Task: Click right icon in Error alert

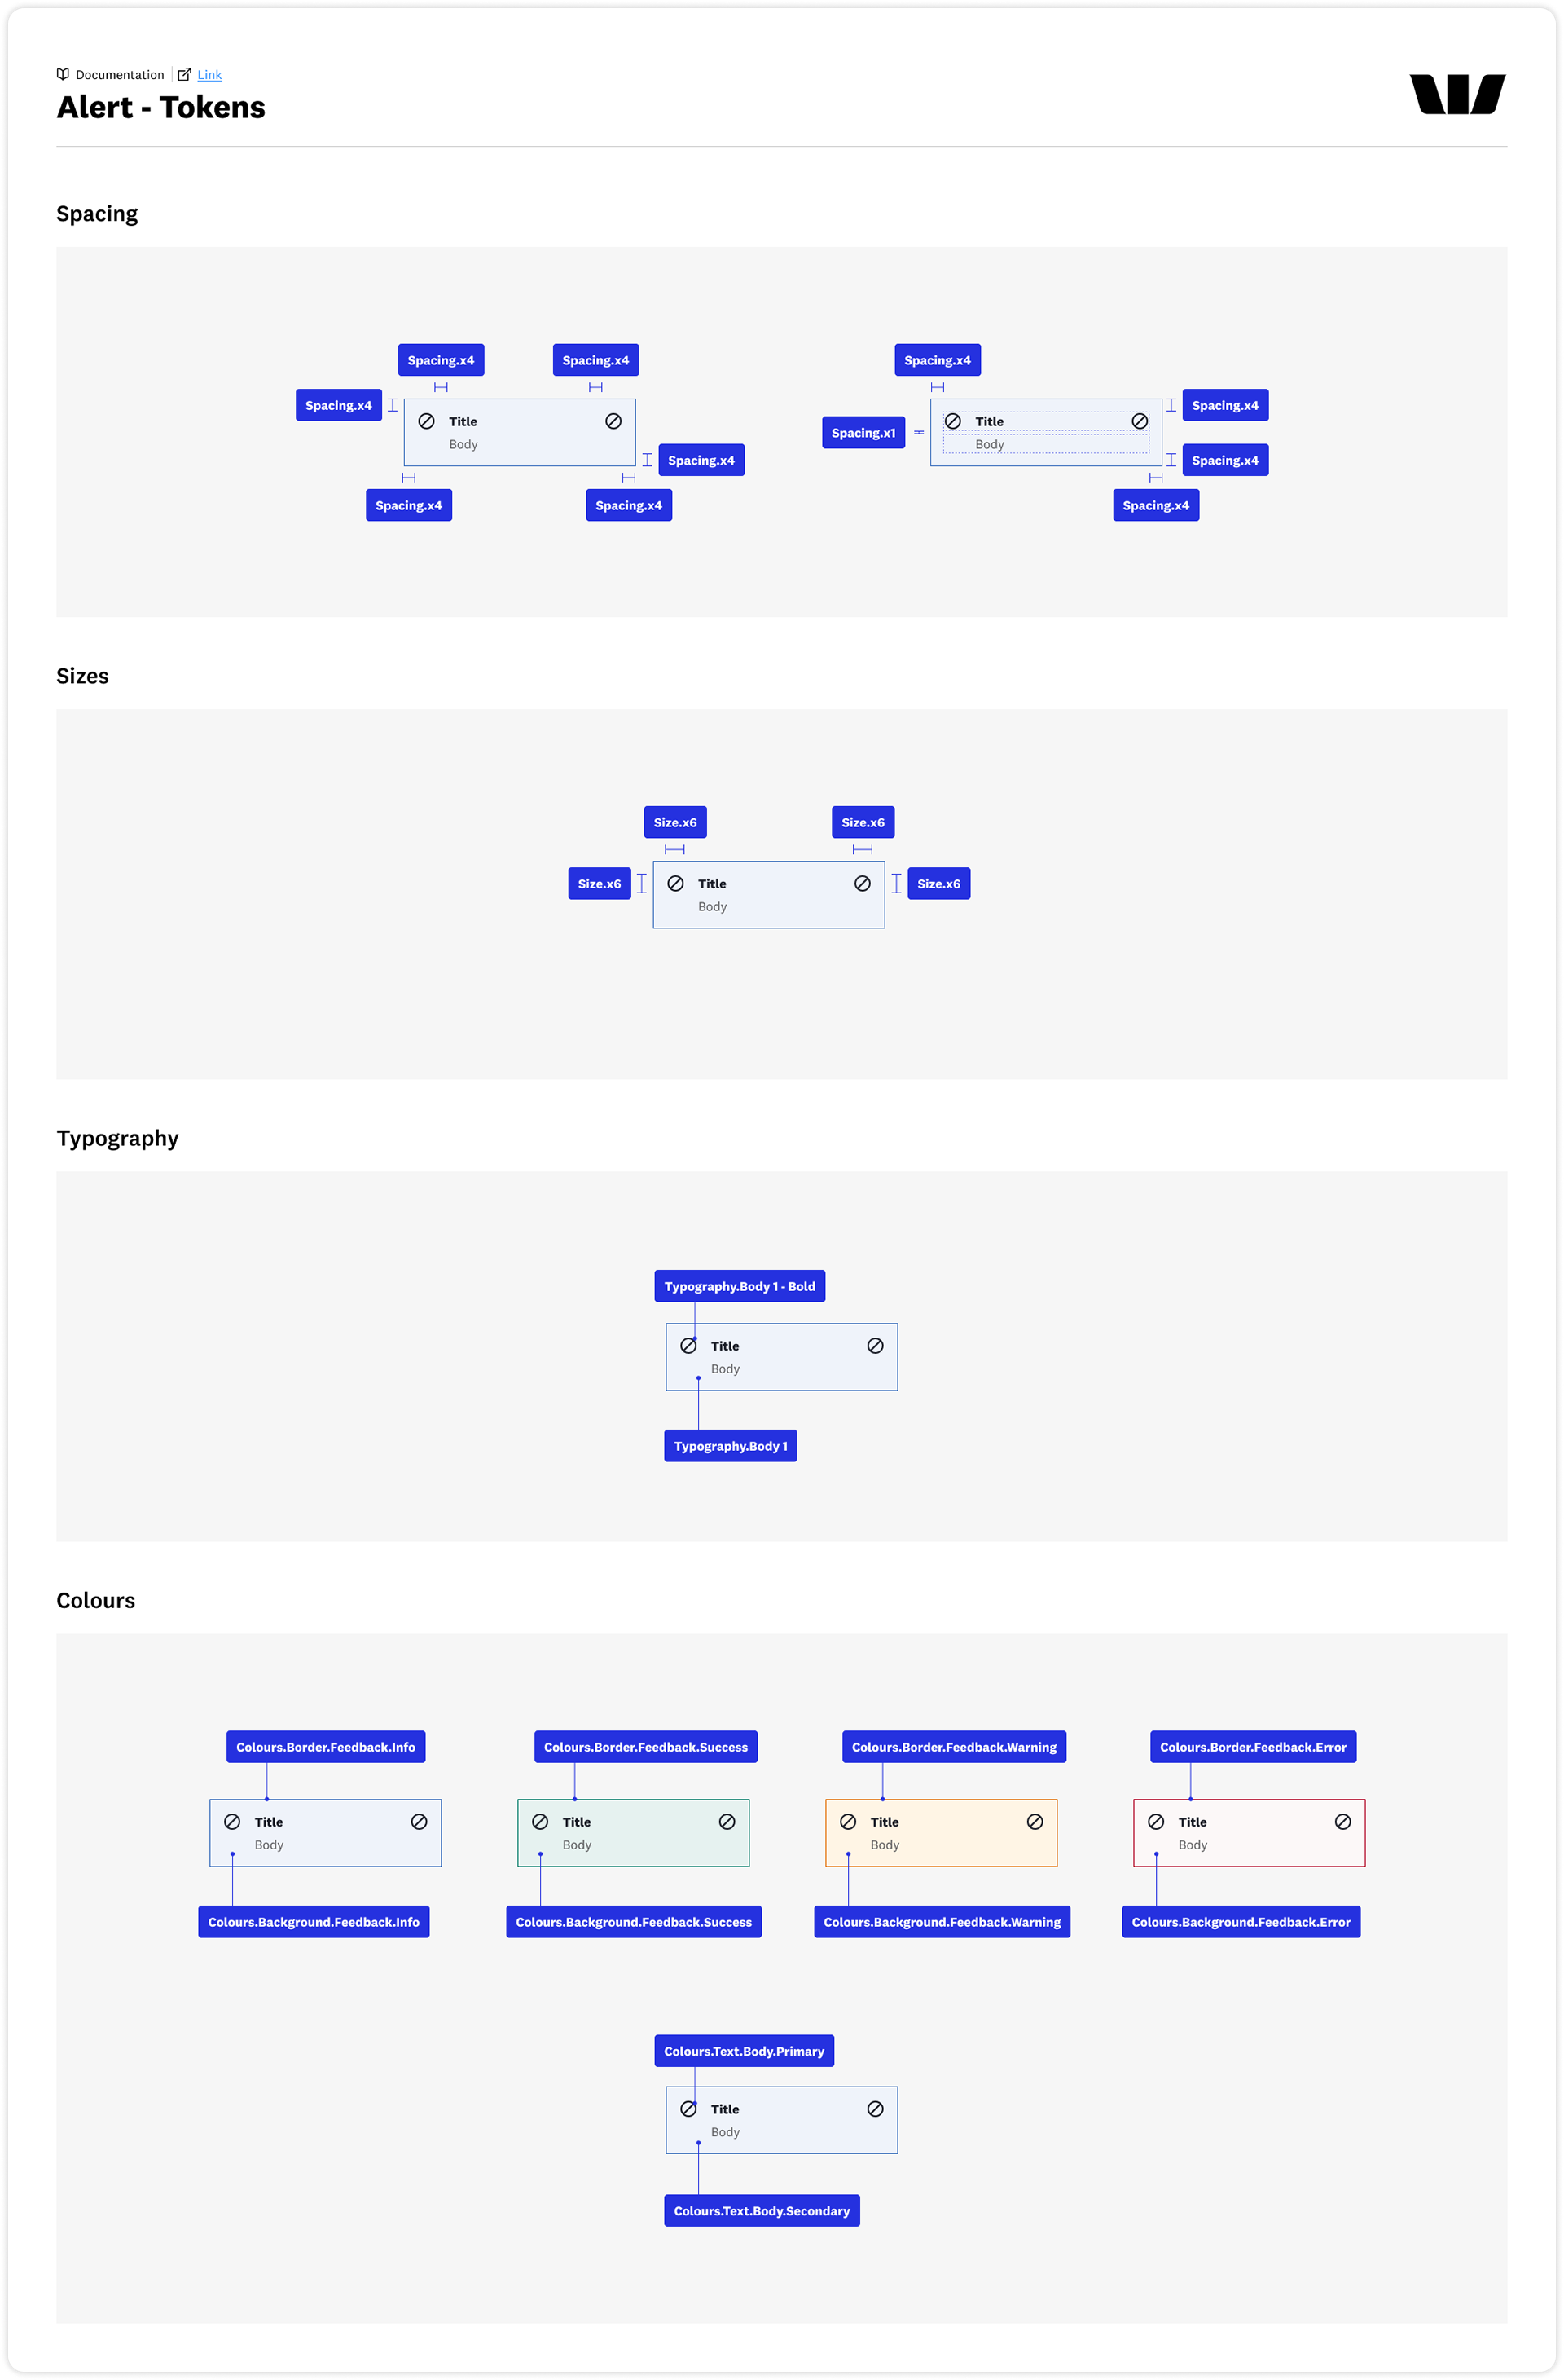Action: [1343, 1822]
